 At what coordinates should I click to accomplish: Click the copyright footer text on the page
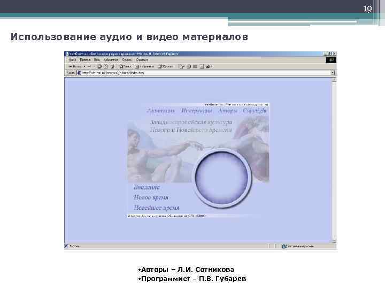[x=167, y=216]
